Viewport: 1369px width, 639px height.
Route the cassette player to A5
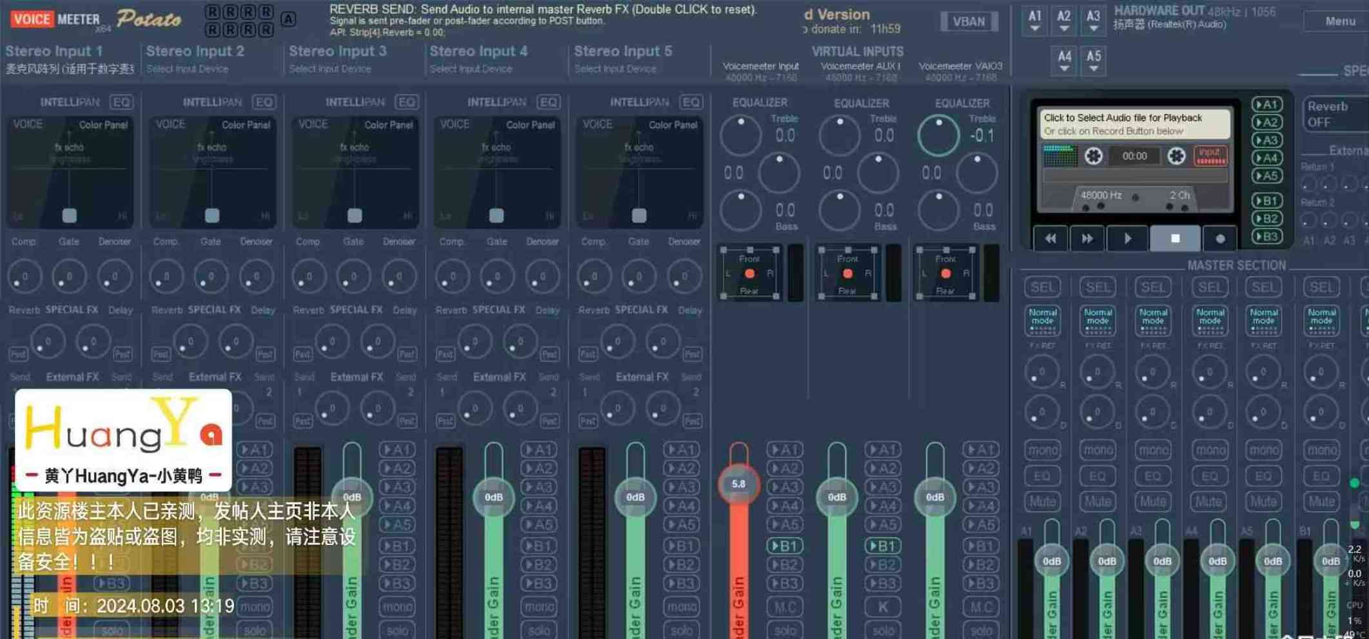click(1266, 175)
